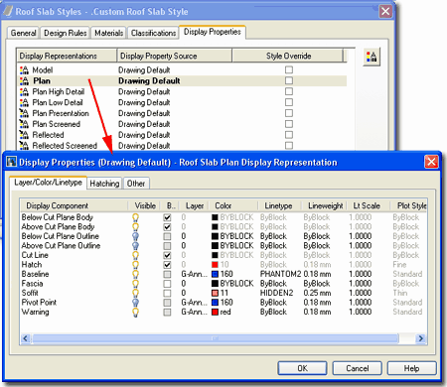Check By Material box for Fascia
This screenshot has width=447, height=387.
(168, 284)
